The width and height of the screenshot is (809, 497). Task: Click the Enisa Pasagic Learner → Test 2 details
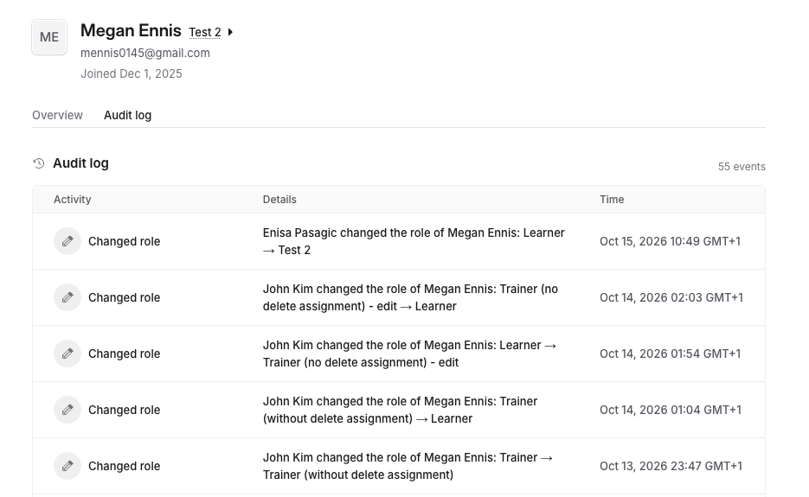pyautogui.click(x=414, y=241)
